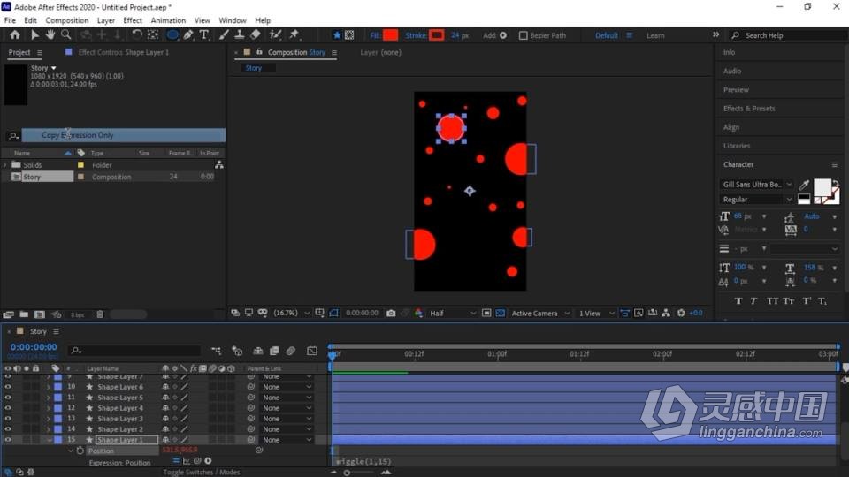Hide Shape Layer 2 with eye icon
Image resolution: width=849 pixels, height=477 pixels.
[x=8, y=429]
